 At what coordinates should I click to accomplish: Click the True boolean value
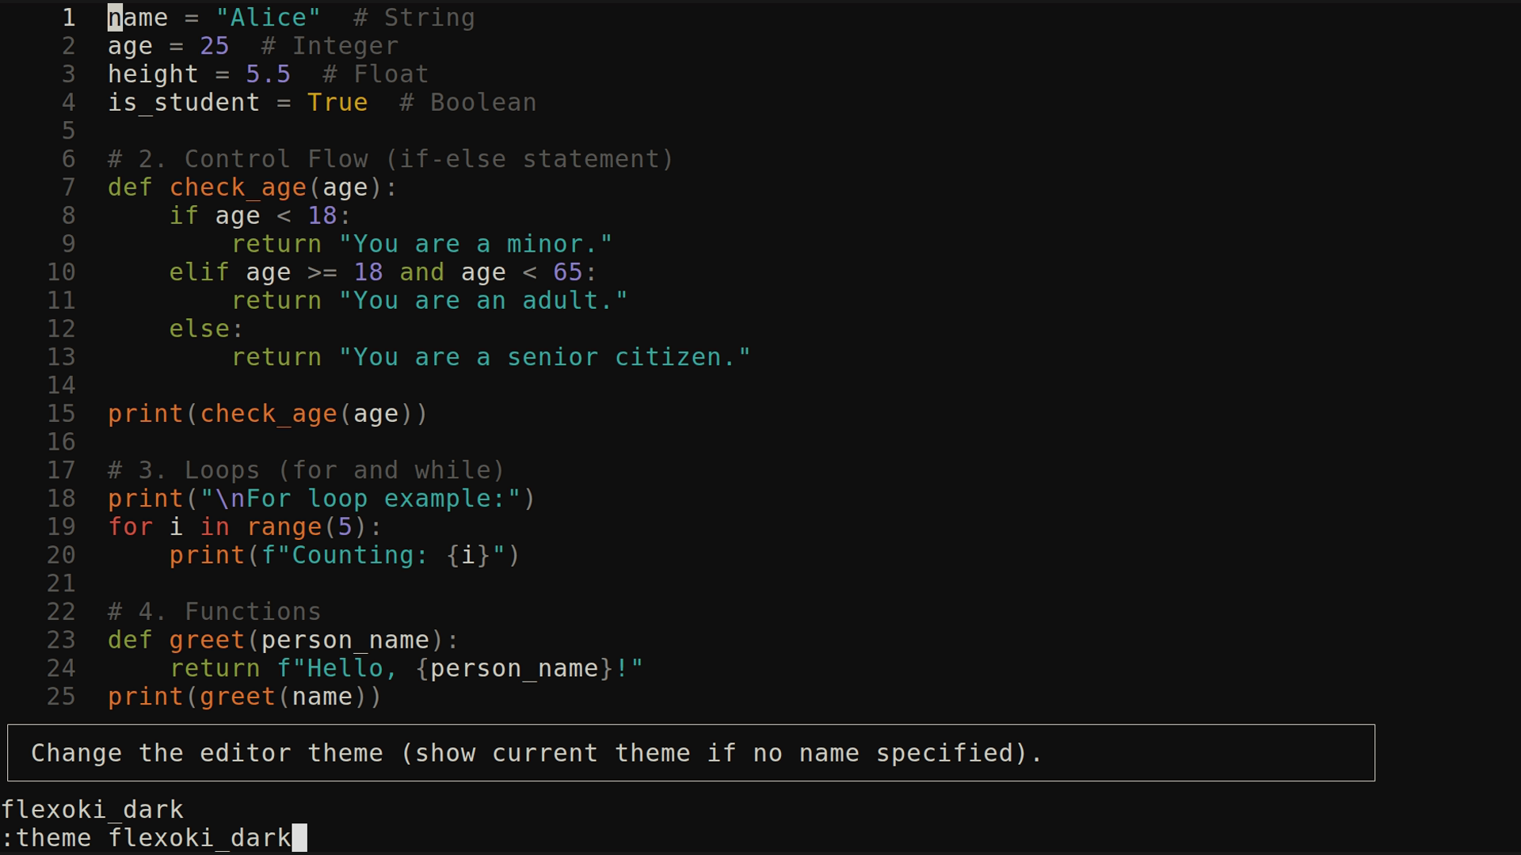[x=337, y=102]
